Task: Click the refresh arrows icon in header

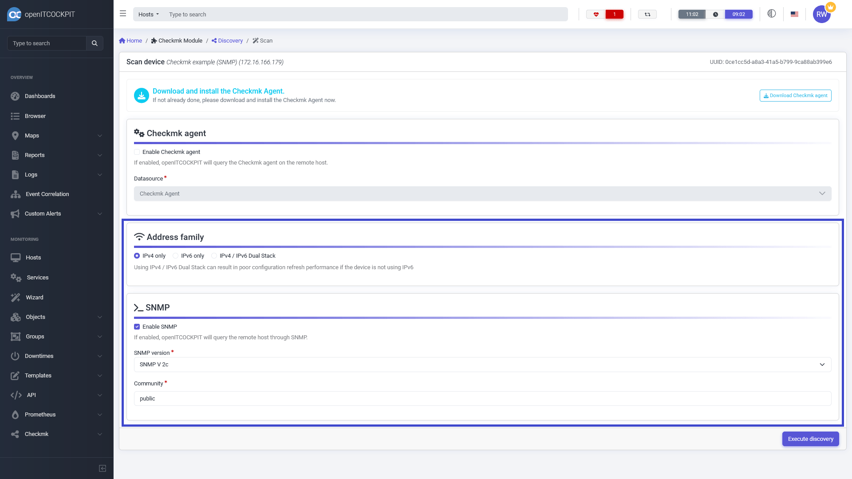Action: (x=647, y=14)
